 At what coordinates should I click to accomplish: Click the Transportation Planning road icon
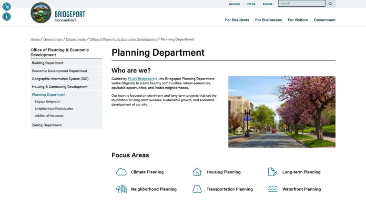197,189
